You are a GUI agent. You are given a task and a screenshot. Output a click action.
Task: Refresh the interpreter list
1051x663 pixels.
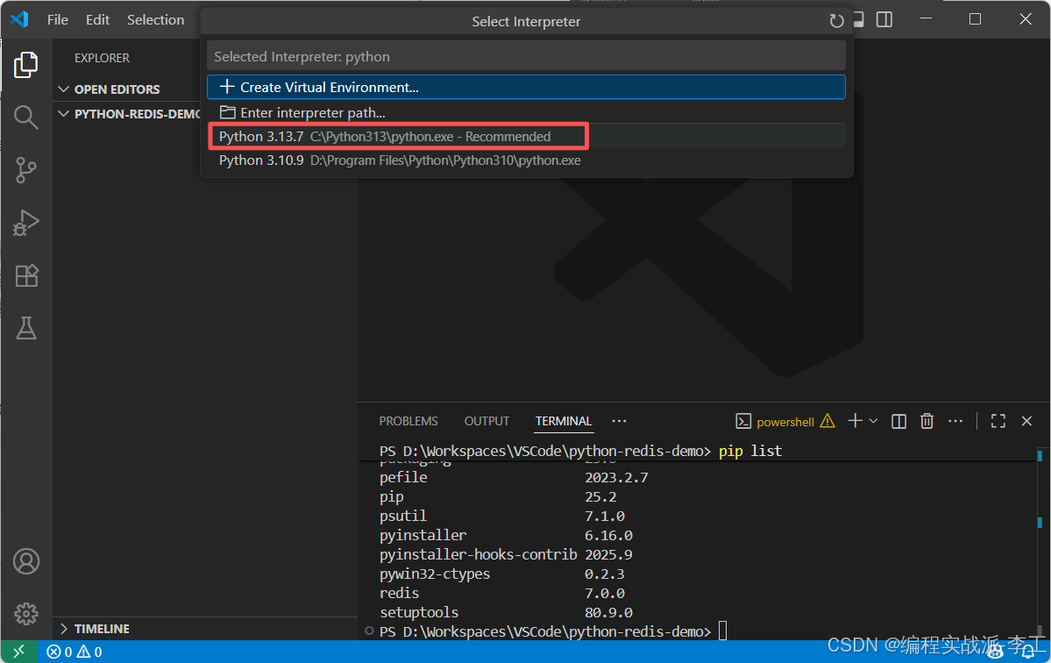click(836, 21)
